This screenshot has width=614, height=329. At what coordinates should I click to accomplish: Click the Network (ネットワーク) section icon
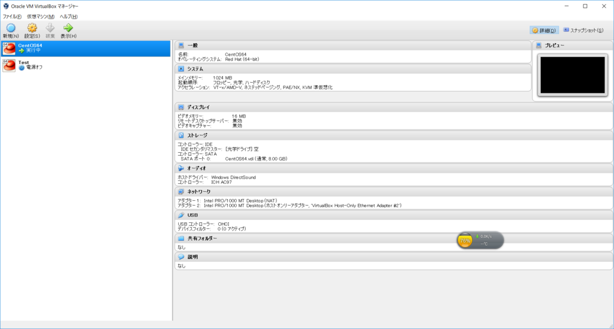(x=181, y=192)
